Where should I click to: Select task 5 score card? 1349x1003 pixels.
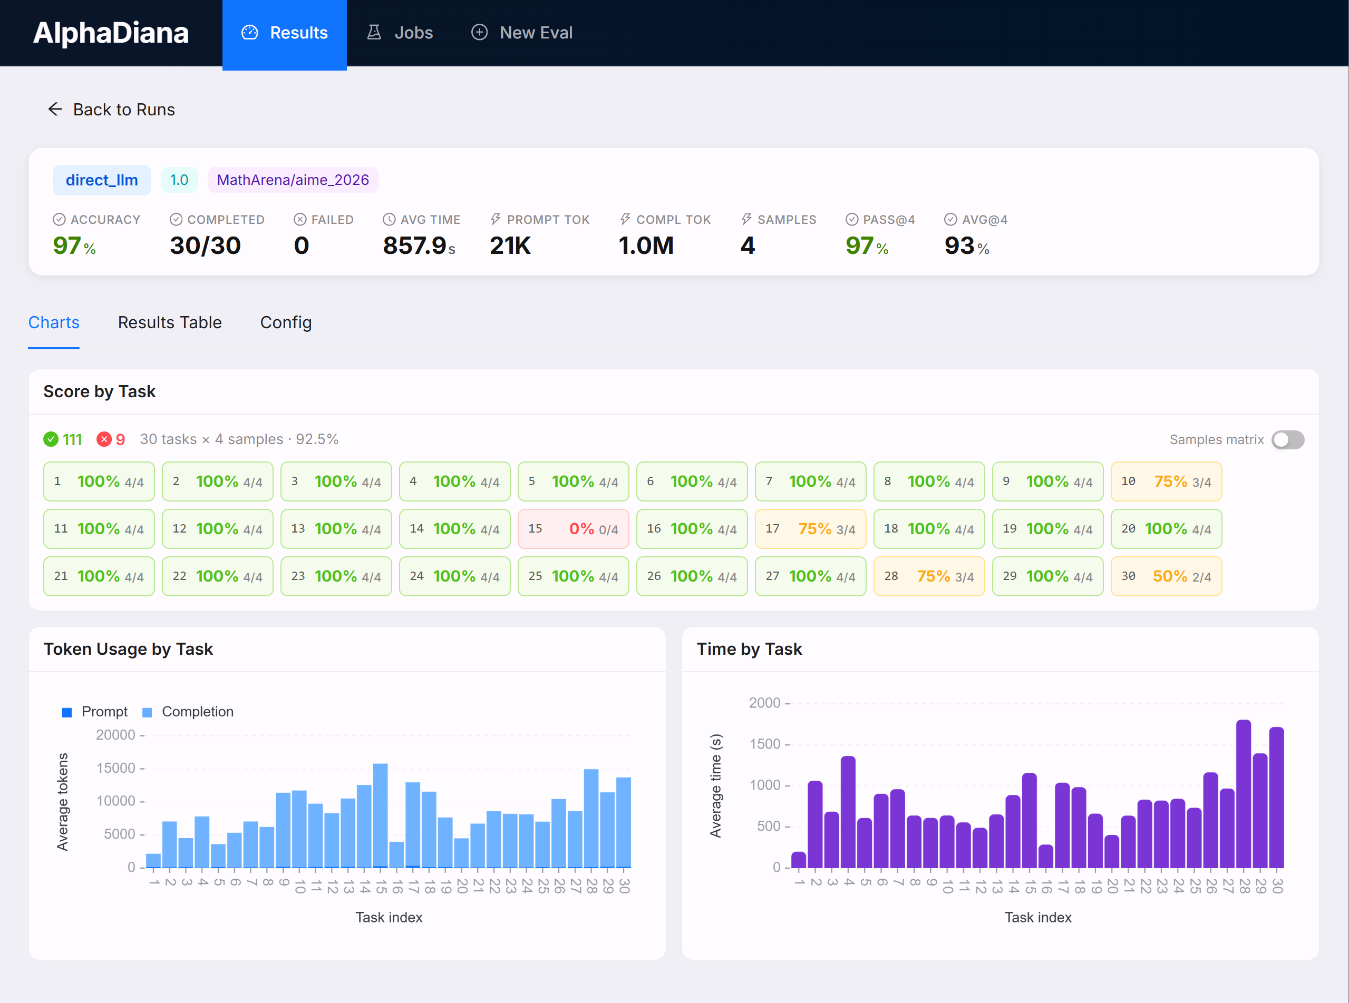tap(574, 481)
